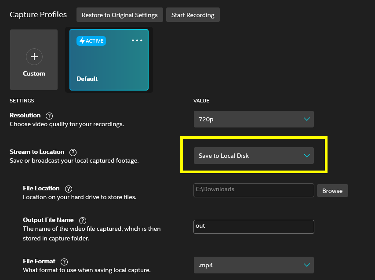Click the Output File Name field 'out'
This screenshot has height=280, width=375.
254,227
